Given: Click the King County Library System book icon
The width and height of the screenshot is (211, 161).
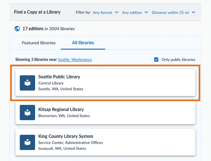Looking at the screenshot, I should (x=27, y=142).
